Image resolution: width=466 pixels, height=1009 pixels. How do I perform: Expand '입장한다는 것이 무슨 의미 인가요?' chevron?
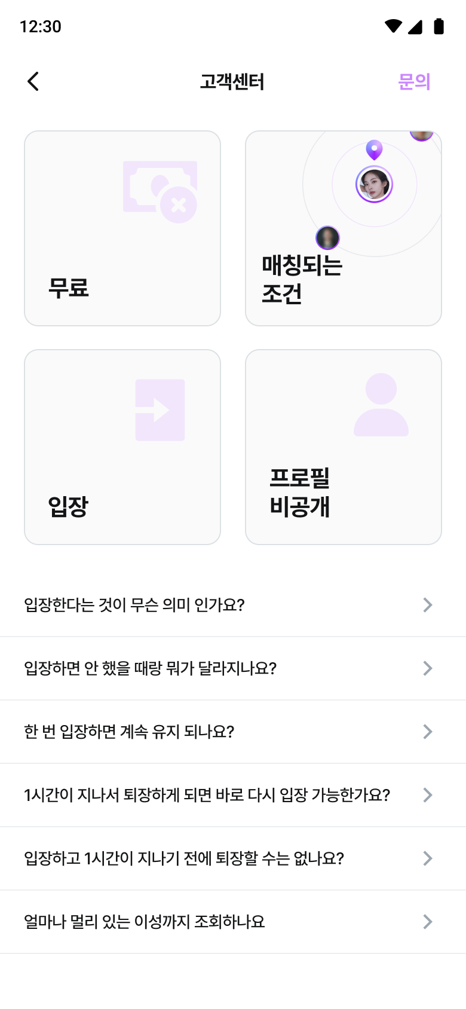pos(427,605)
